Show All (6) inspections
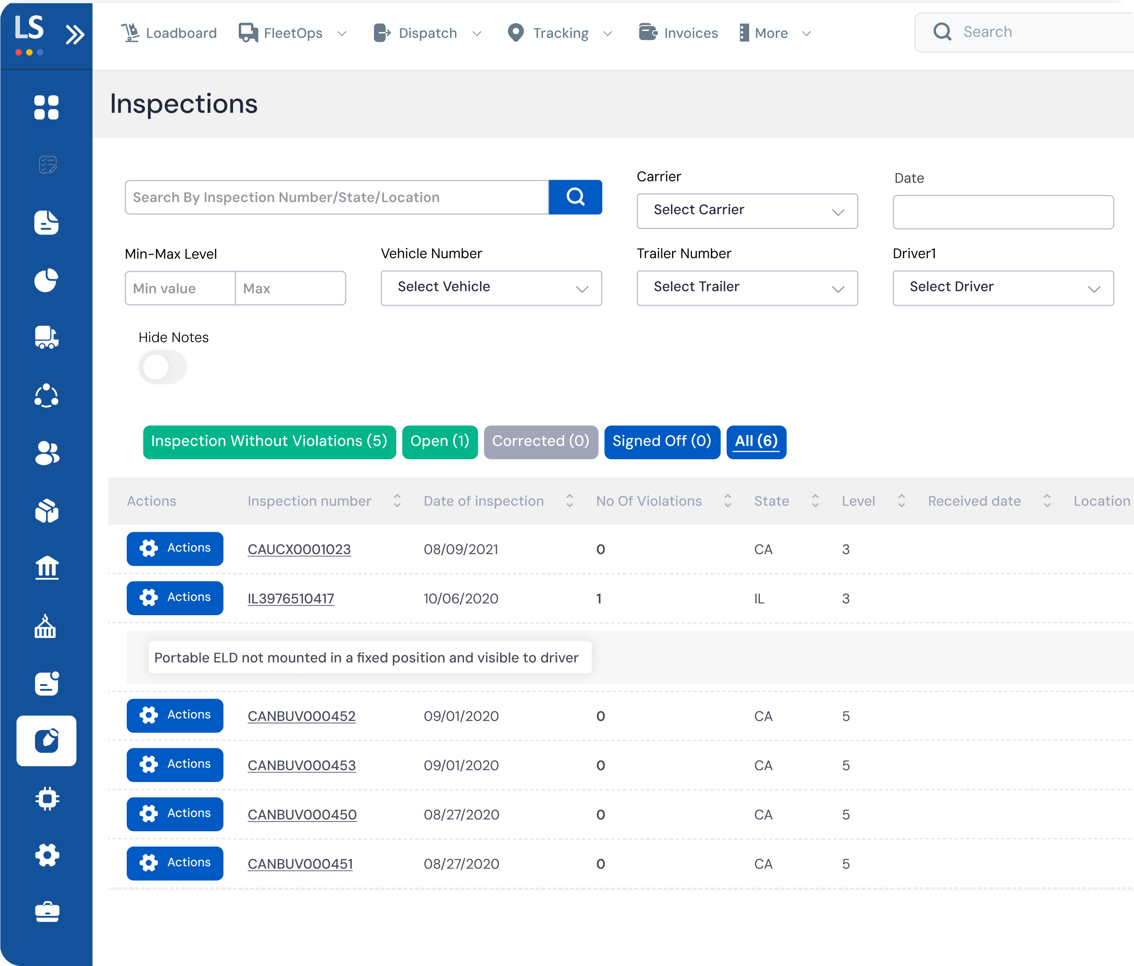Image resolution: width=1134 pixels, height=966 pixels. pyautogui.click(x=756, y=442)
